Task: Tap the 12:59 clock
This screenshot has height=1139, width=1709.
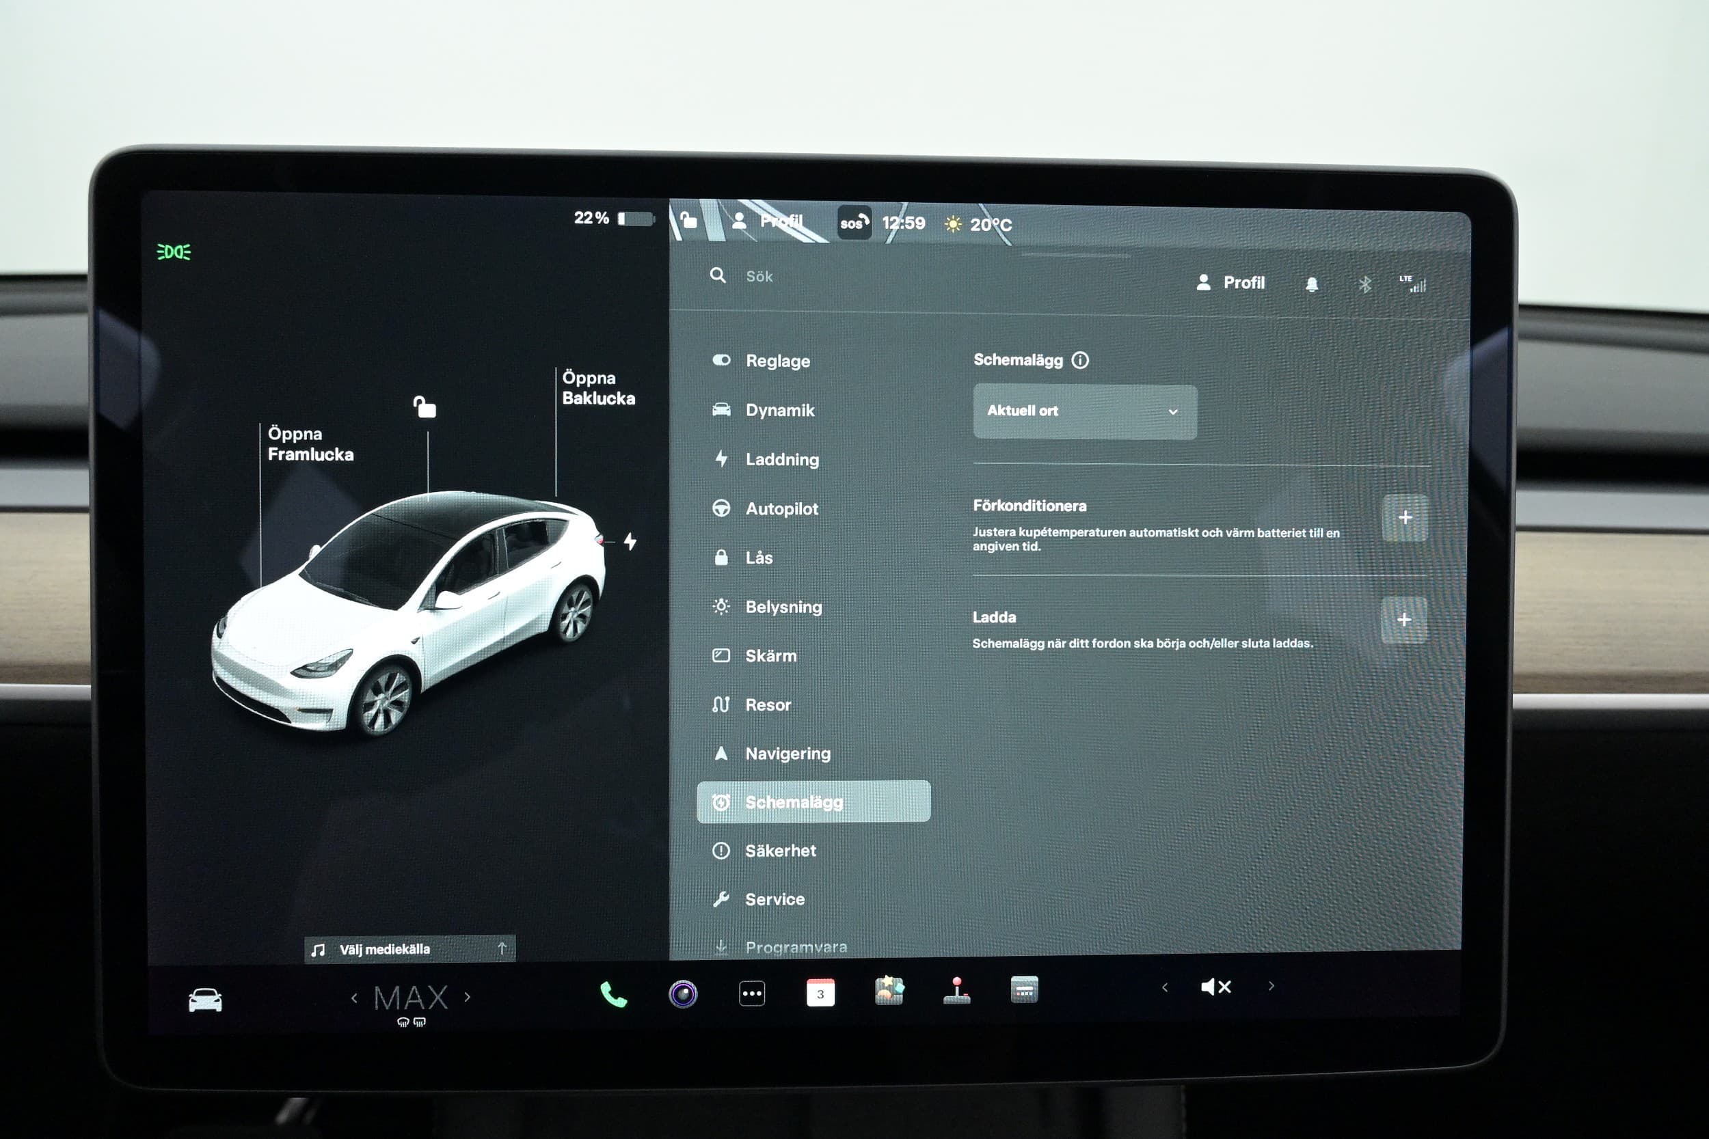Action: click(903, 223)
